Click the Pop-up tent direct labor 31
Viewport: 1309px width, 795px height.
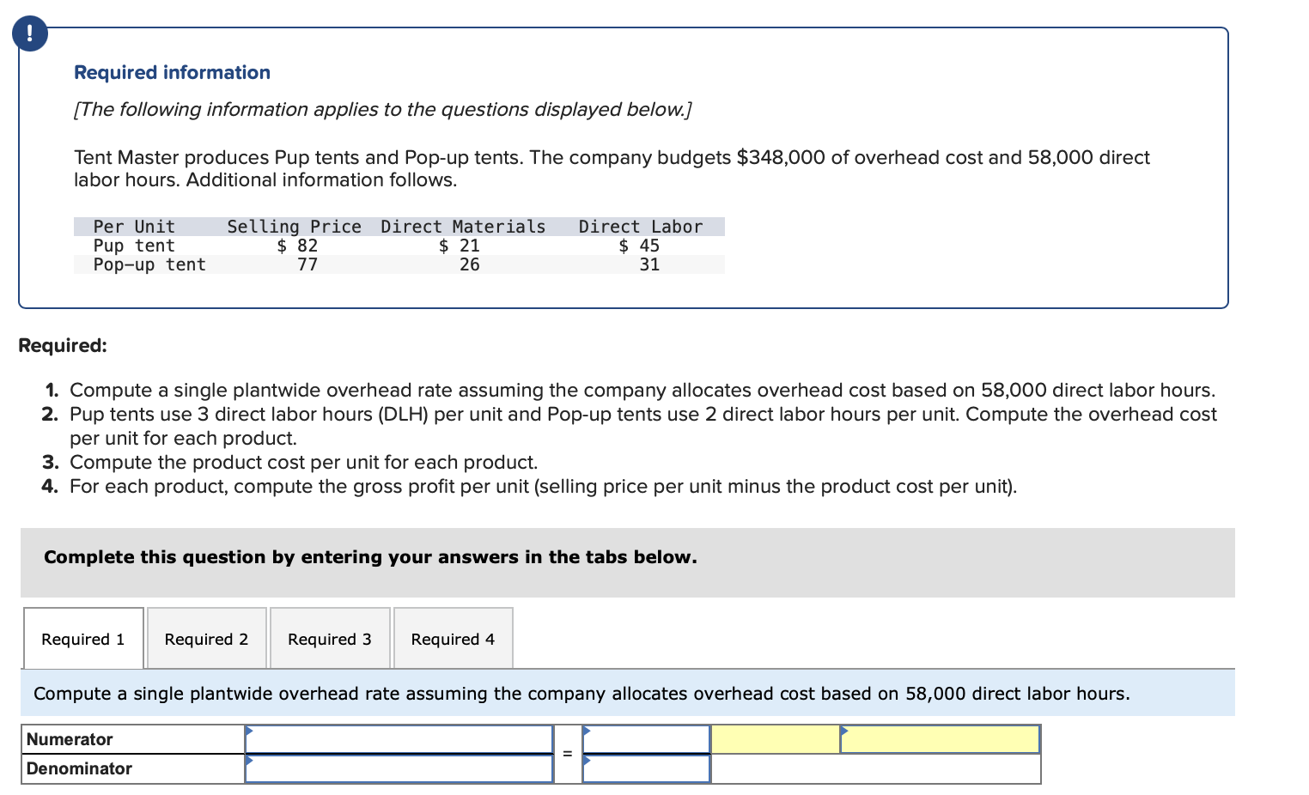(649, 264)
